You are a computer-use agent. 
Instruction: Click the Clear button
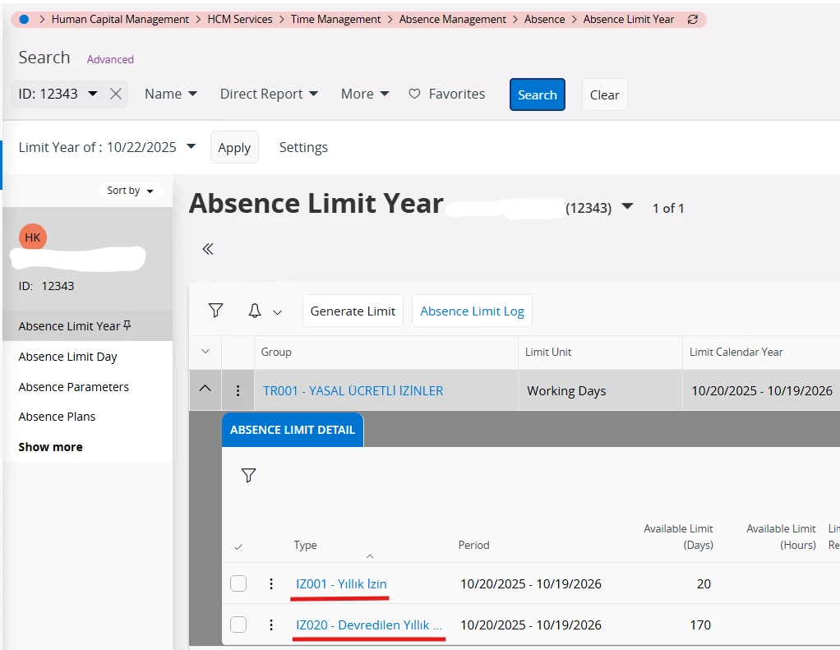pos(604,95)
